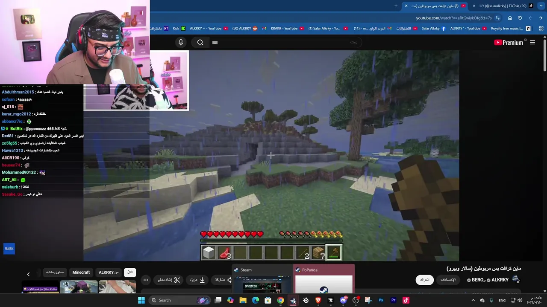Click the اشتراك subscribe button

(425, 280)
